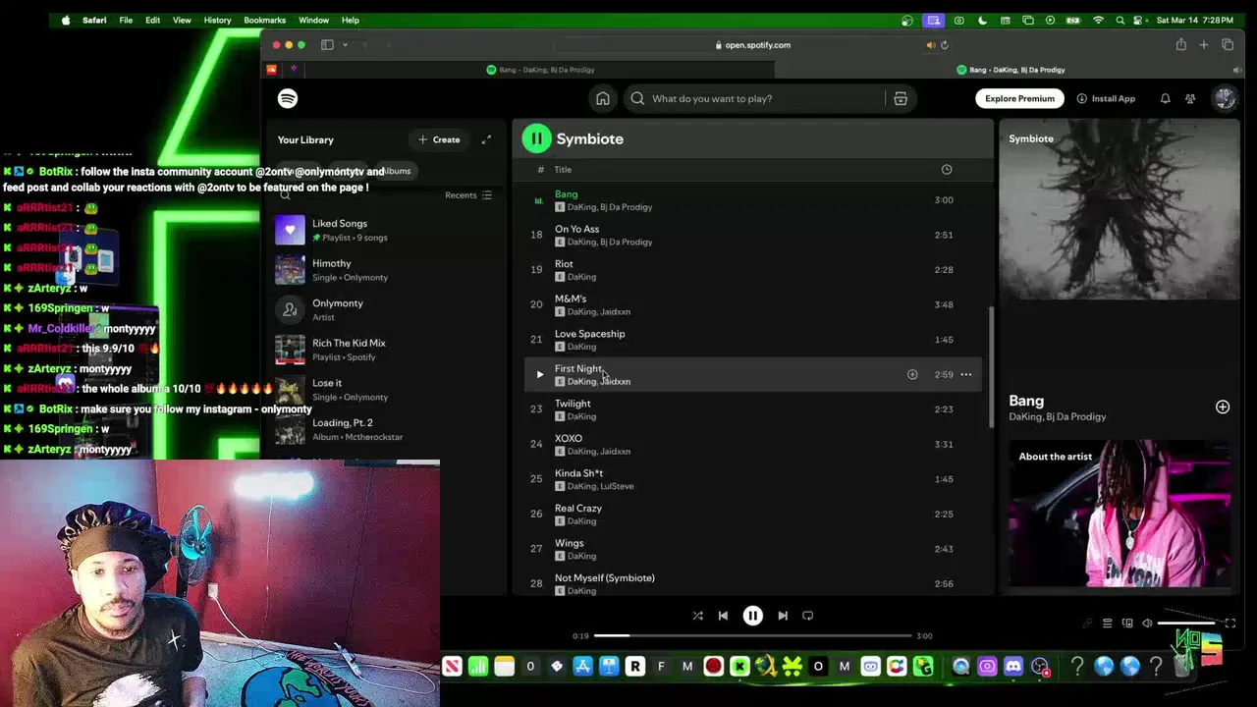Play the First Night track
Viewport: 1257px width, 707px height.
539,374
